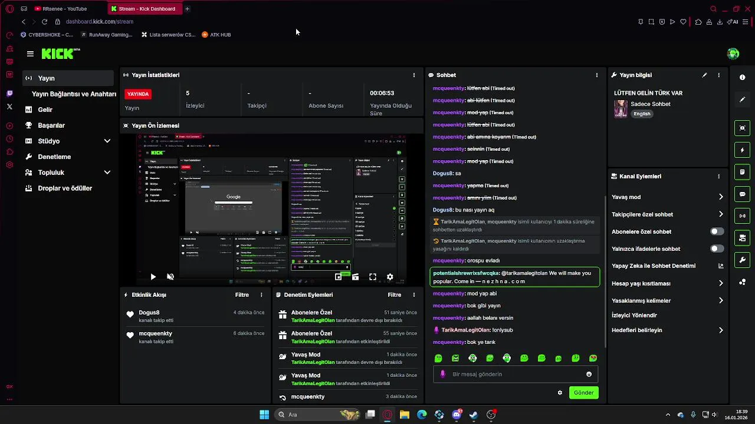Play the stream preview
Screen dimensions: 755x424
(153, 277)
